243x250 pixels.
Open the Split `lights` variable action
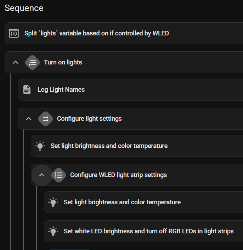tap(96, 34)
